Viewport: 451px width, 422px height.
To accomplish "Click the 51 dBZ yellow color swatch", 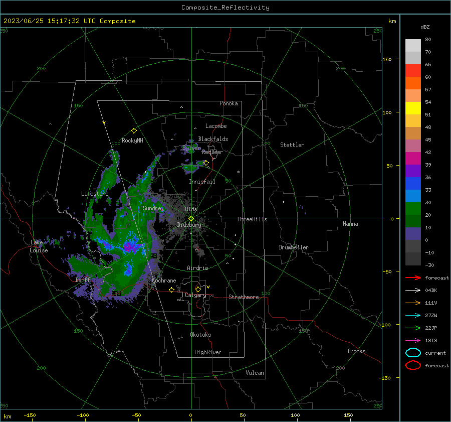I will [x=413, y=108].
